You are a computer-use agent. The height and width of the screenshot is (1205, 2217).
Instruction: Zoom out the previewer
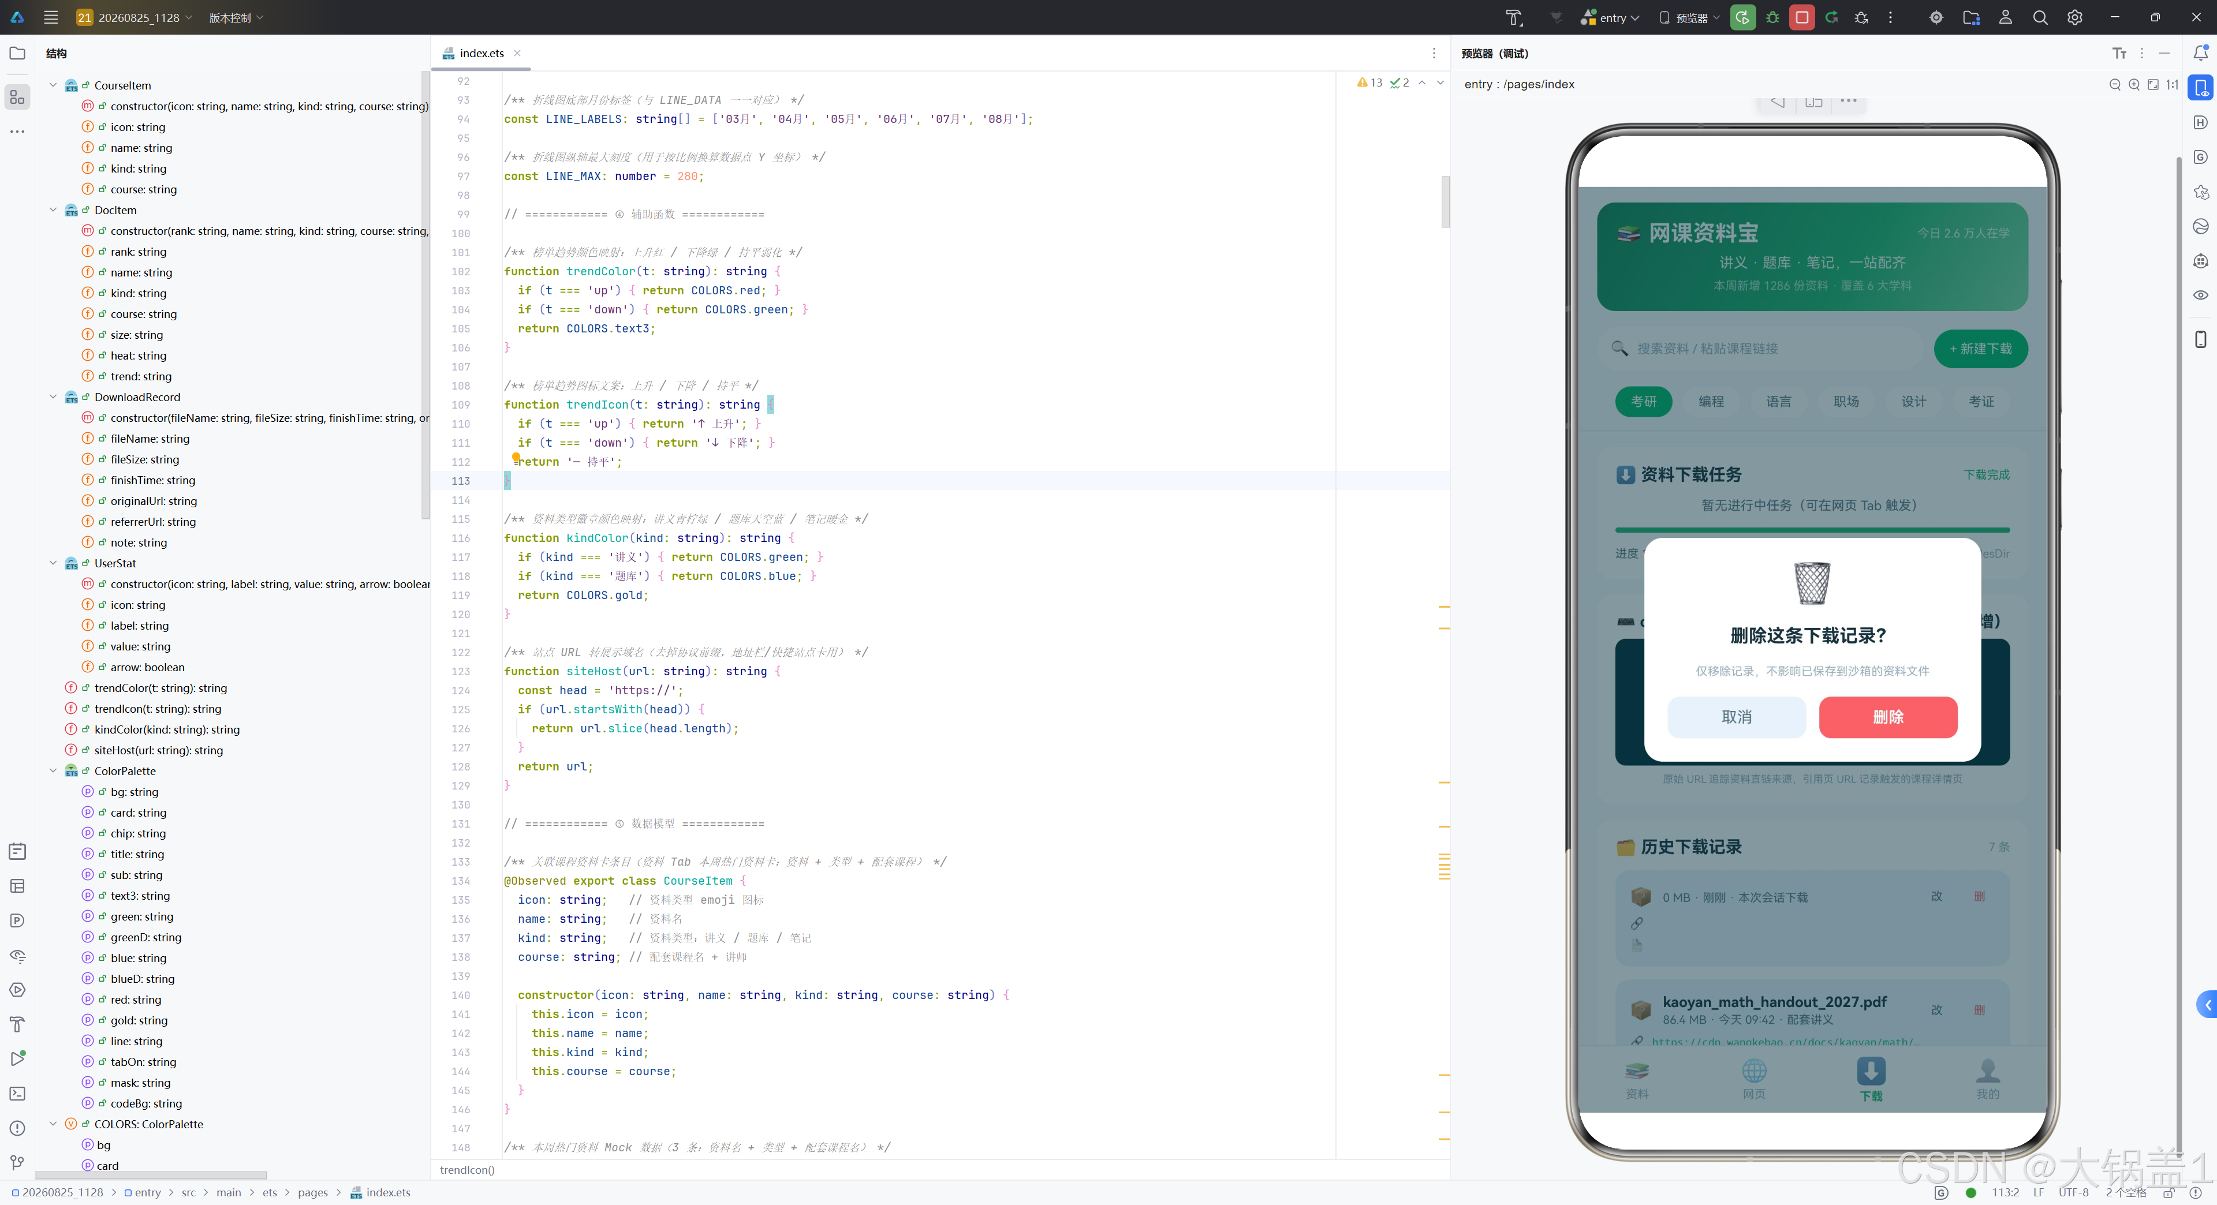coord(2115,84)
